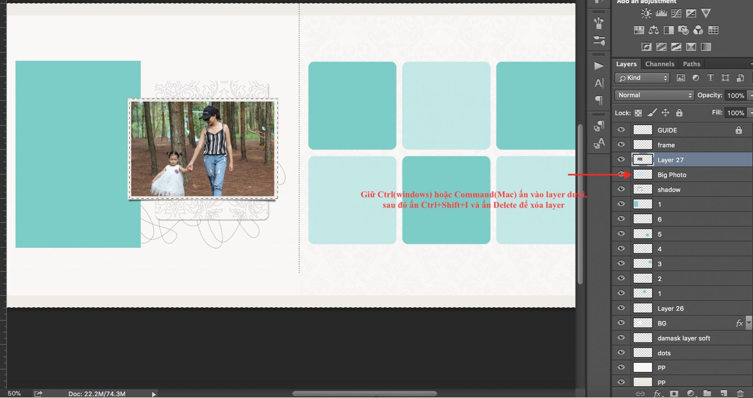753x398 pixels.
Task: Add layer mask from bottom bar
Action: coord(674,393)
